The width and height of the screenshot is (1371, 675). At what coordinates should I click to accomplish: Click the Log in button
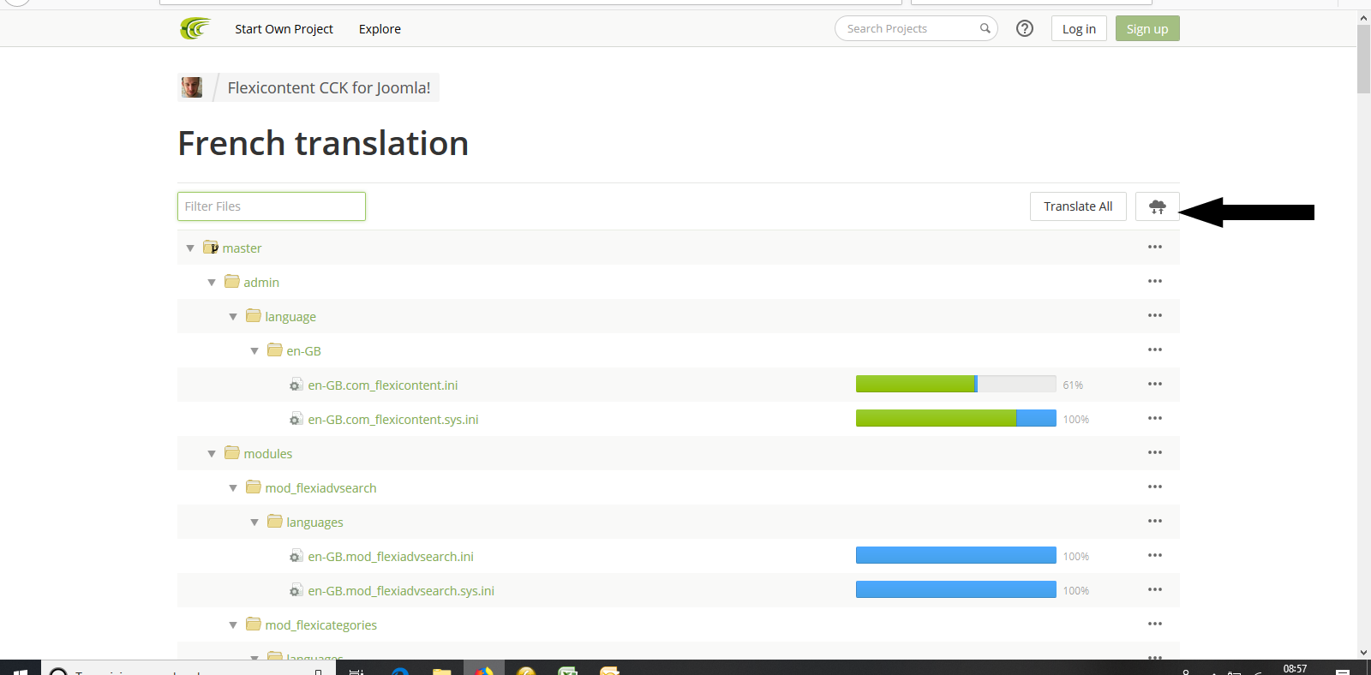(x=1079, y=28)
